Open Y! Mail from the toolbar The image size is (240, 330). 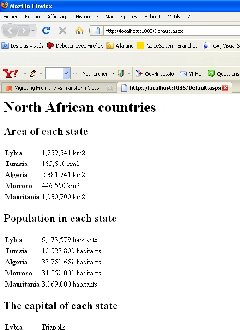[x=192, y=74]
